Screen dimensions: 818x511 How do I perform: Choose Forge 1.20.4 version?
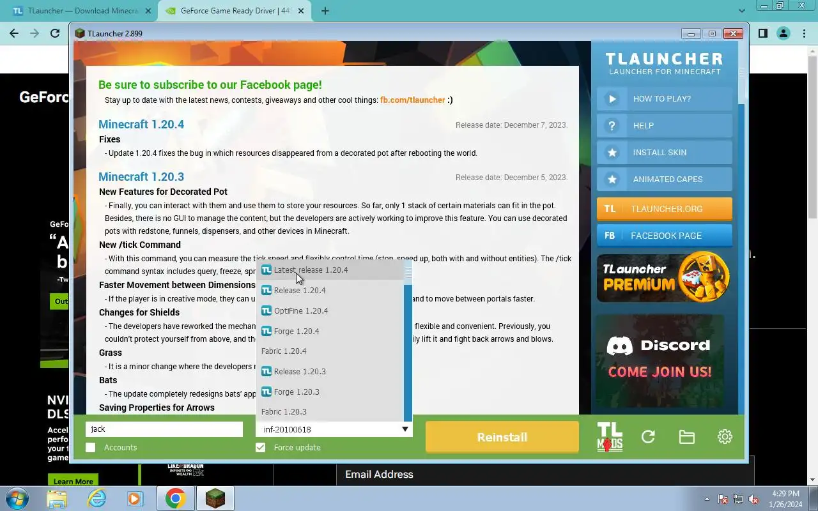[x=330, y=332]
